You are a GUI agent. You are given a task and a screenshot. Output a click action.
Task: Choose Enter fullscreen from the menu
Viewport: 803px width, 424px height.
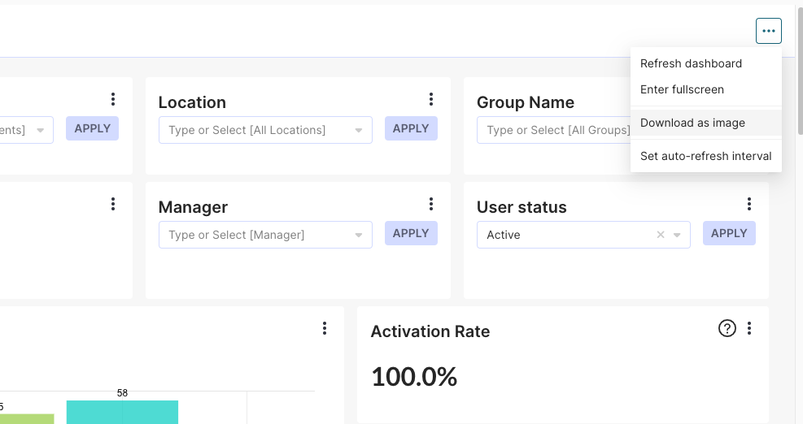pos(705,89)
